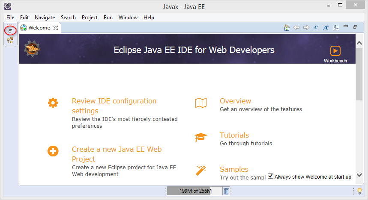Image resolution: width=368 pixels, height=200 pixels.
Task: Open the Tutorials link
Action: click(x=234, y=135)
